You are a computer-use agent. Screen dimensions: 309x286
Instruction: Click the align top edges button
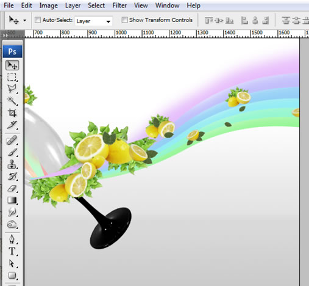[x=208, y=20]
